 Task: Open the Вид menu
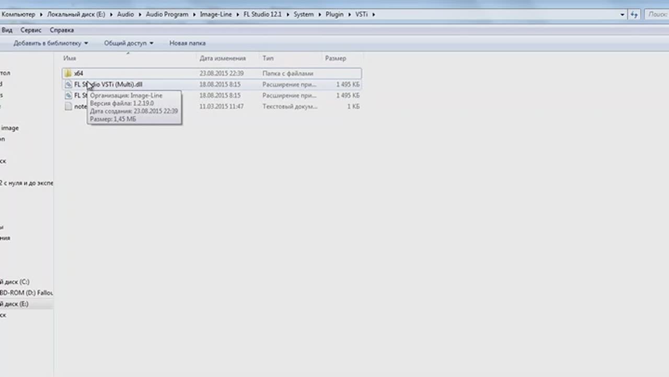[7, 30]
